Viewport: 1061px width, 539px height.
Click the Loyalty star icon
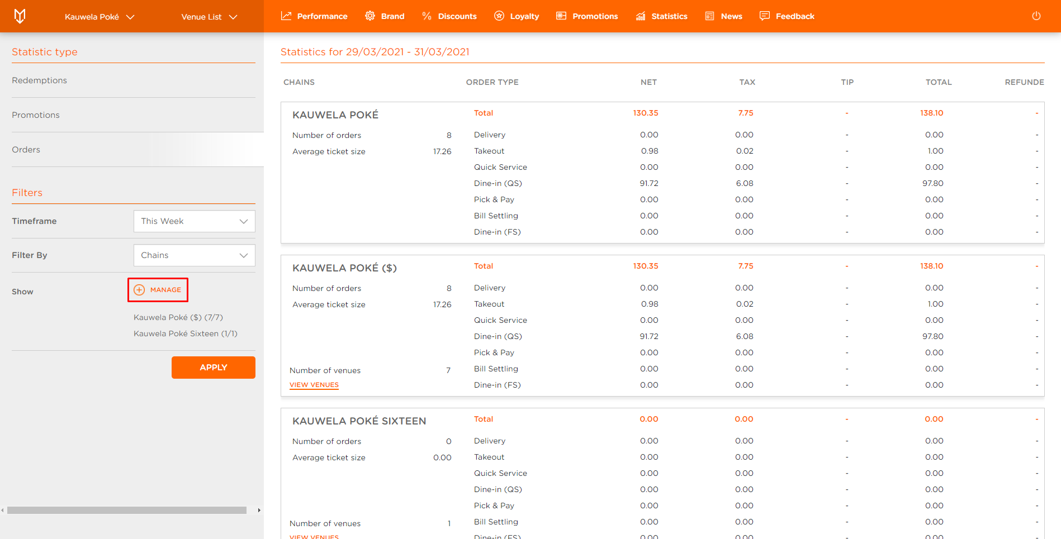tap(499, 16)
